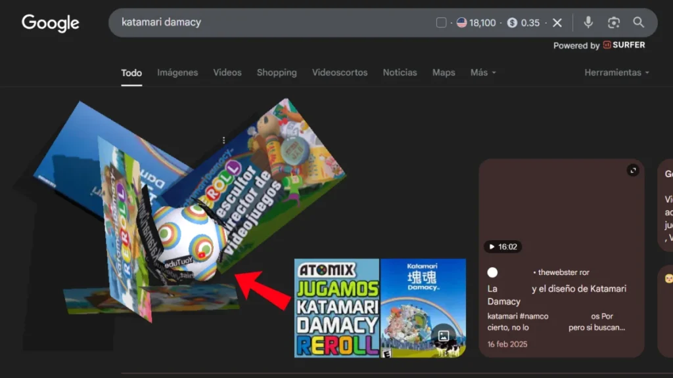Open the Maps tab
673x378 pixels.
click(x=444, y=72)
